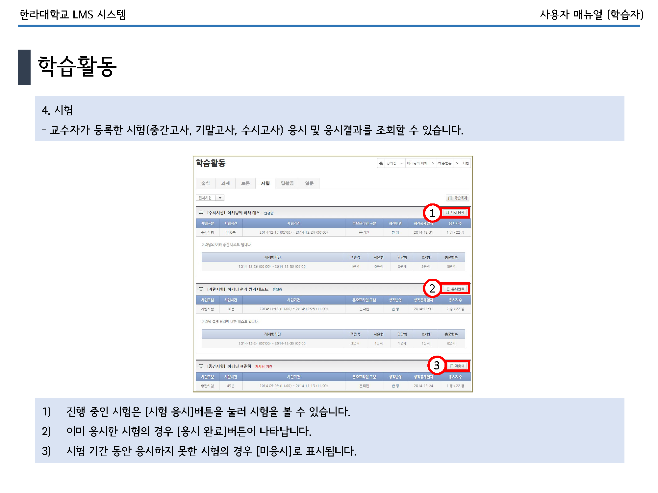Select the 시험 tab

(x=265, y=183)
